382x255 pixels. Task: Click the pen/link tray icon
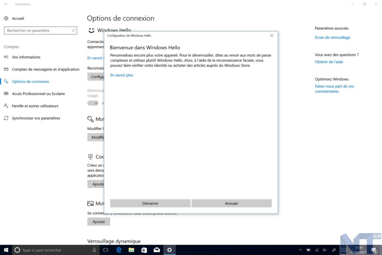pos(334,250)
